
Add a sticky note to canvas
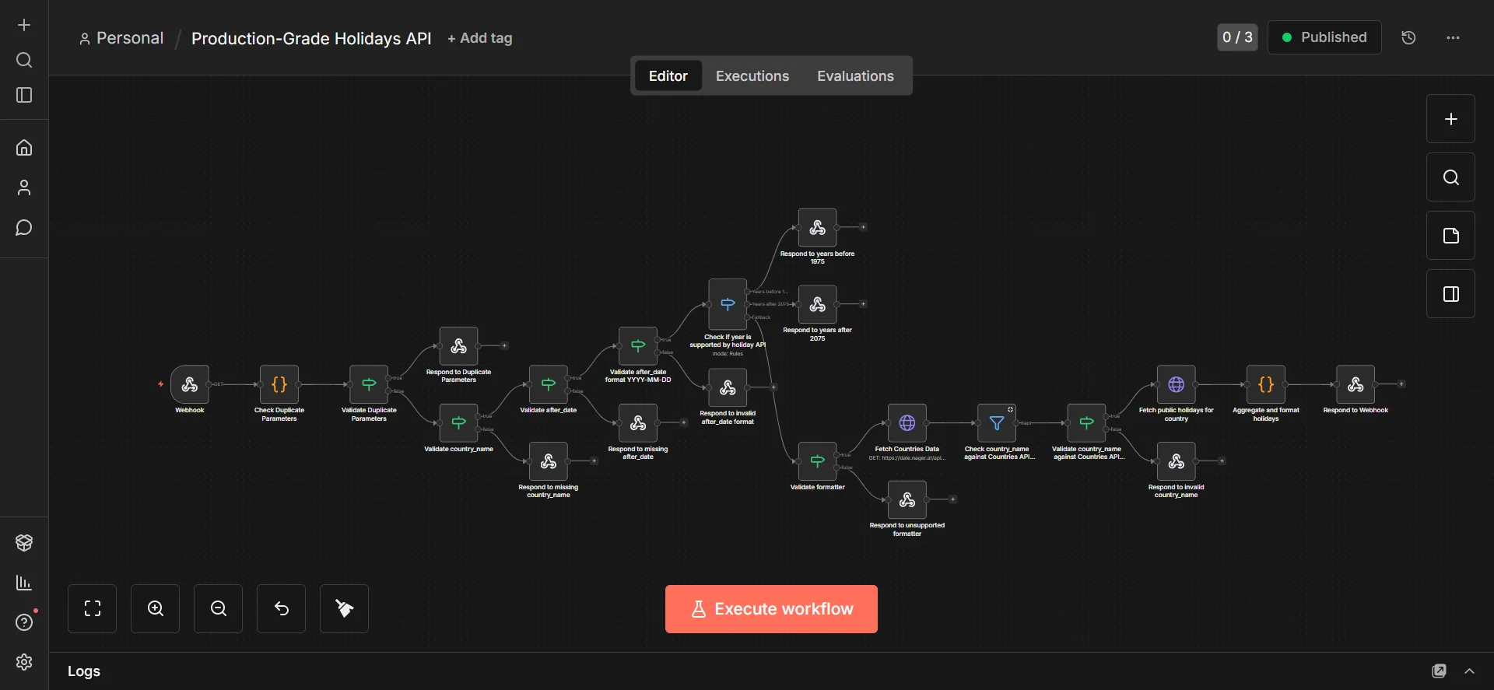click(x=1450, y=236)
